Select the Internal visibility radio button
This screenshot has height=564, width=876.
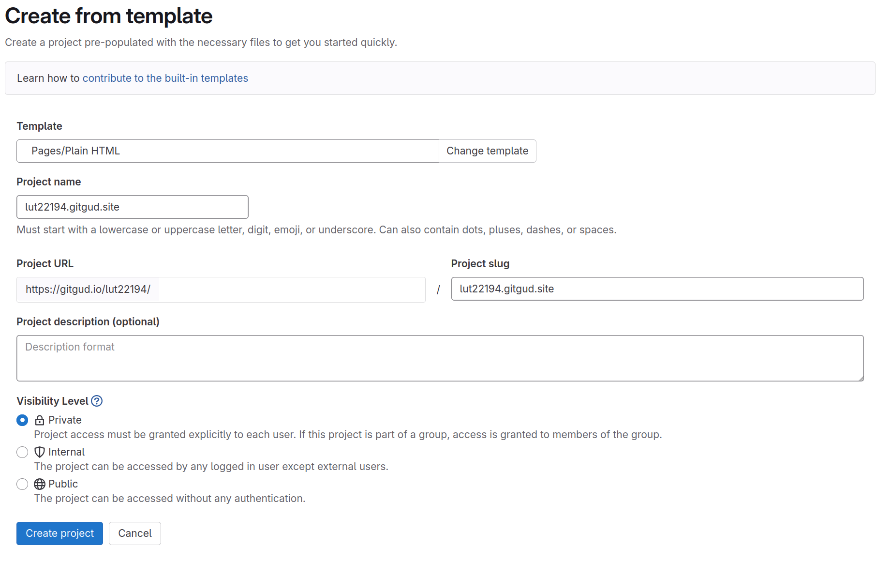[x=22, y=452]
